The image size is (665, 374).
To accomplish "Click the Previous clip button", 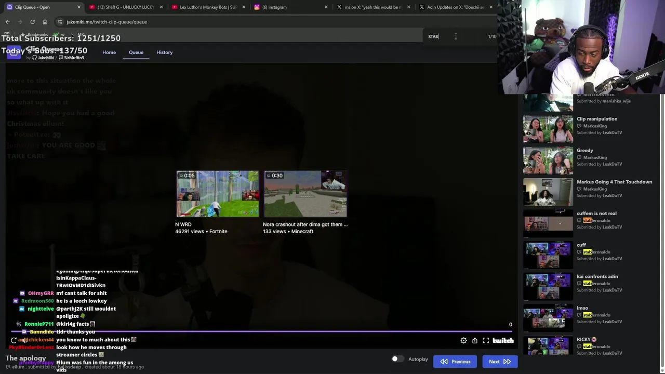I will point(455,362).
